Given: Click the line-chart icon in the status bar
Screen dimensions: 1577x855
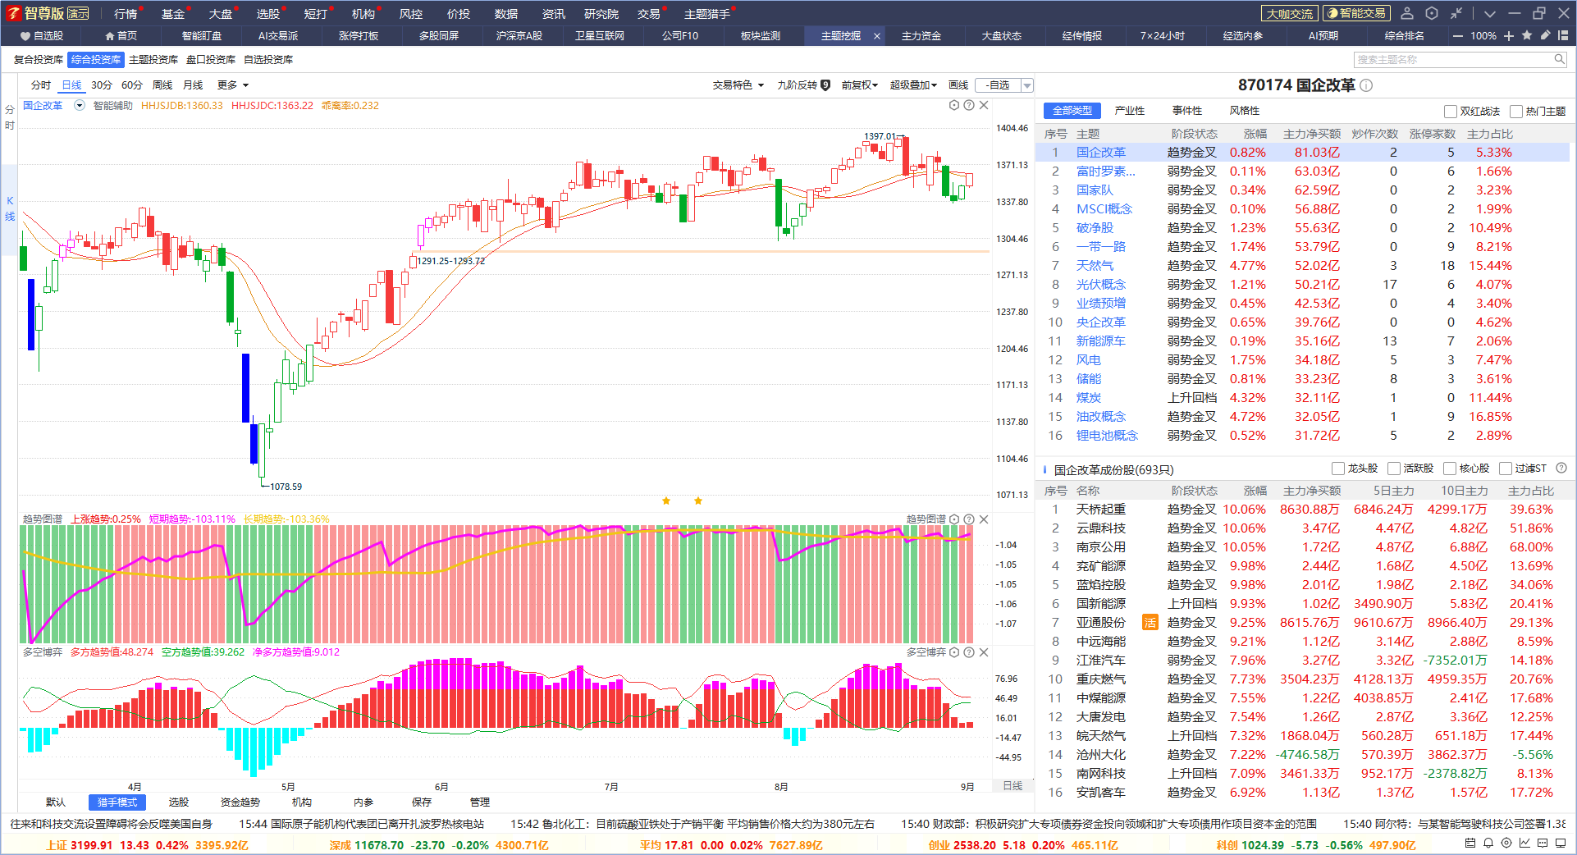Looking at the screenshot, I should (x=1524, y=844).
